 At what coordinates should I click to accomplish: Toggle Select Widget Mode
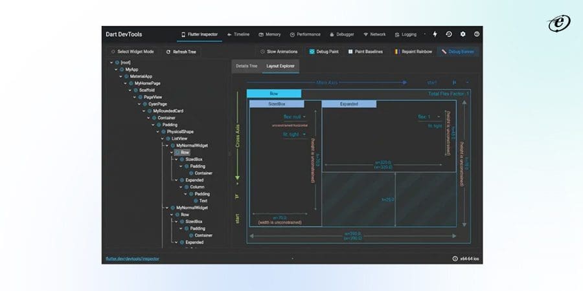click(132, 52)
